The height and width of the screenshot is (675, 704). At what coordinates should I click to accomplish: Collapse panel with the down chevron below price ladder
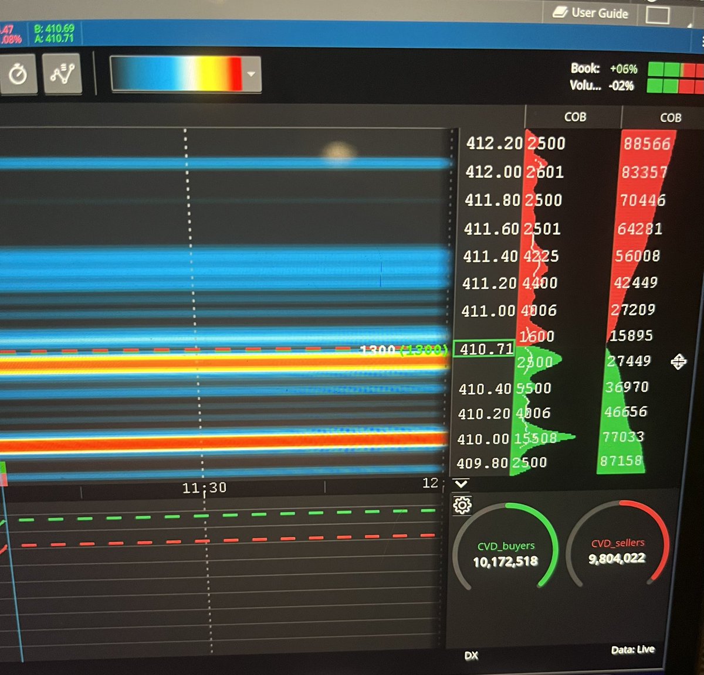461,483
